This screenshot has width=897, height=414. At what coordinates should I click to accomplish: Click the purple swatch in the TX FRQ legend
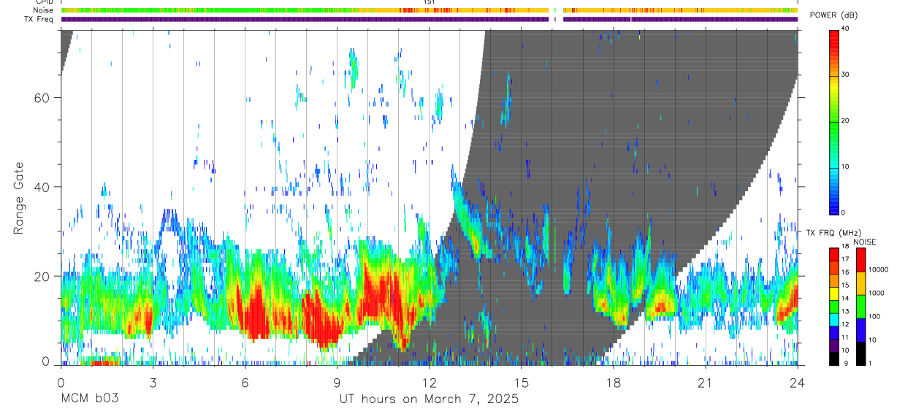coord(834,345)
